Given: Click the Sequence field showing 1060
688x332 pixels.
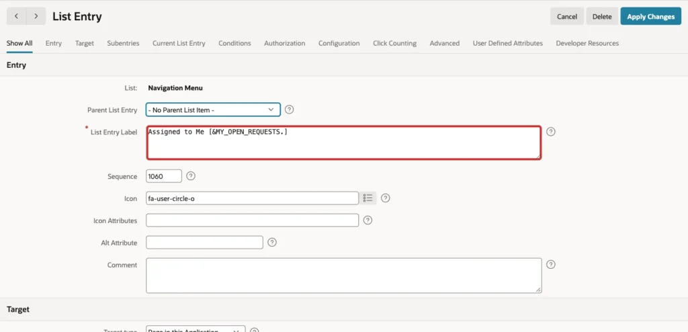Looking at the screenshot, I should (x=164, y=176).
